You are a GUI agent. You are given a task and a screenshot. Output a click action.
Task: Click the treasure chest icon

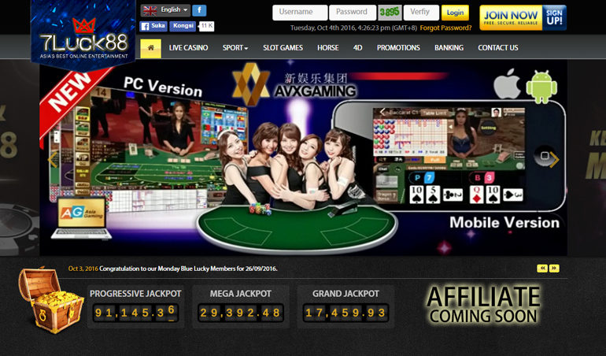coord(50,299)
